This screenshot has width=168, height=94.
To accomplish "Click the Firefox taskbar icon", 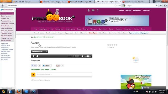I will pyautogui.click(x=19, y=92).
